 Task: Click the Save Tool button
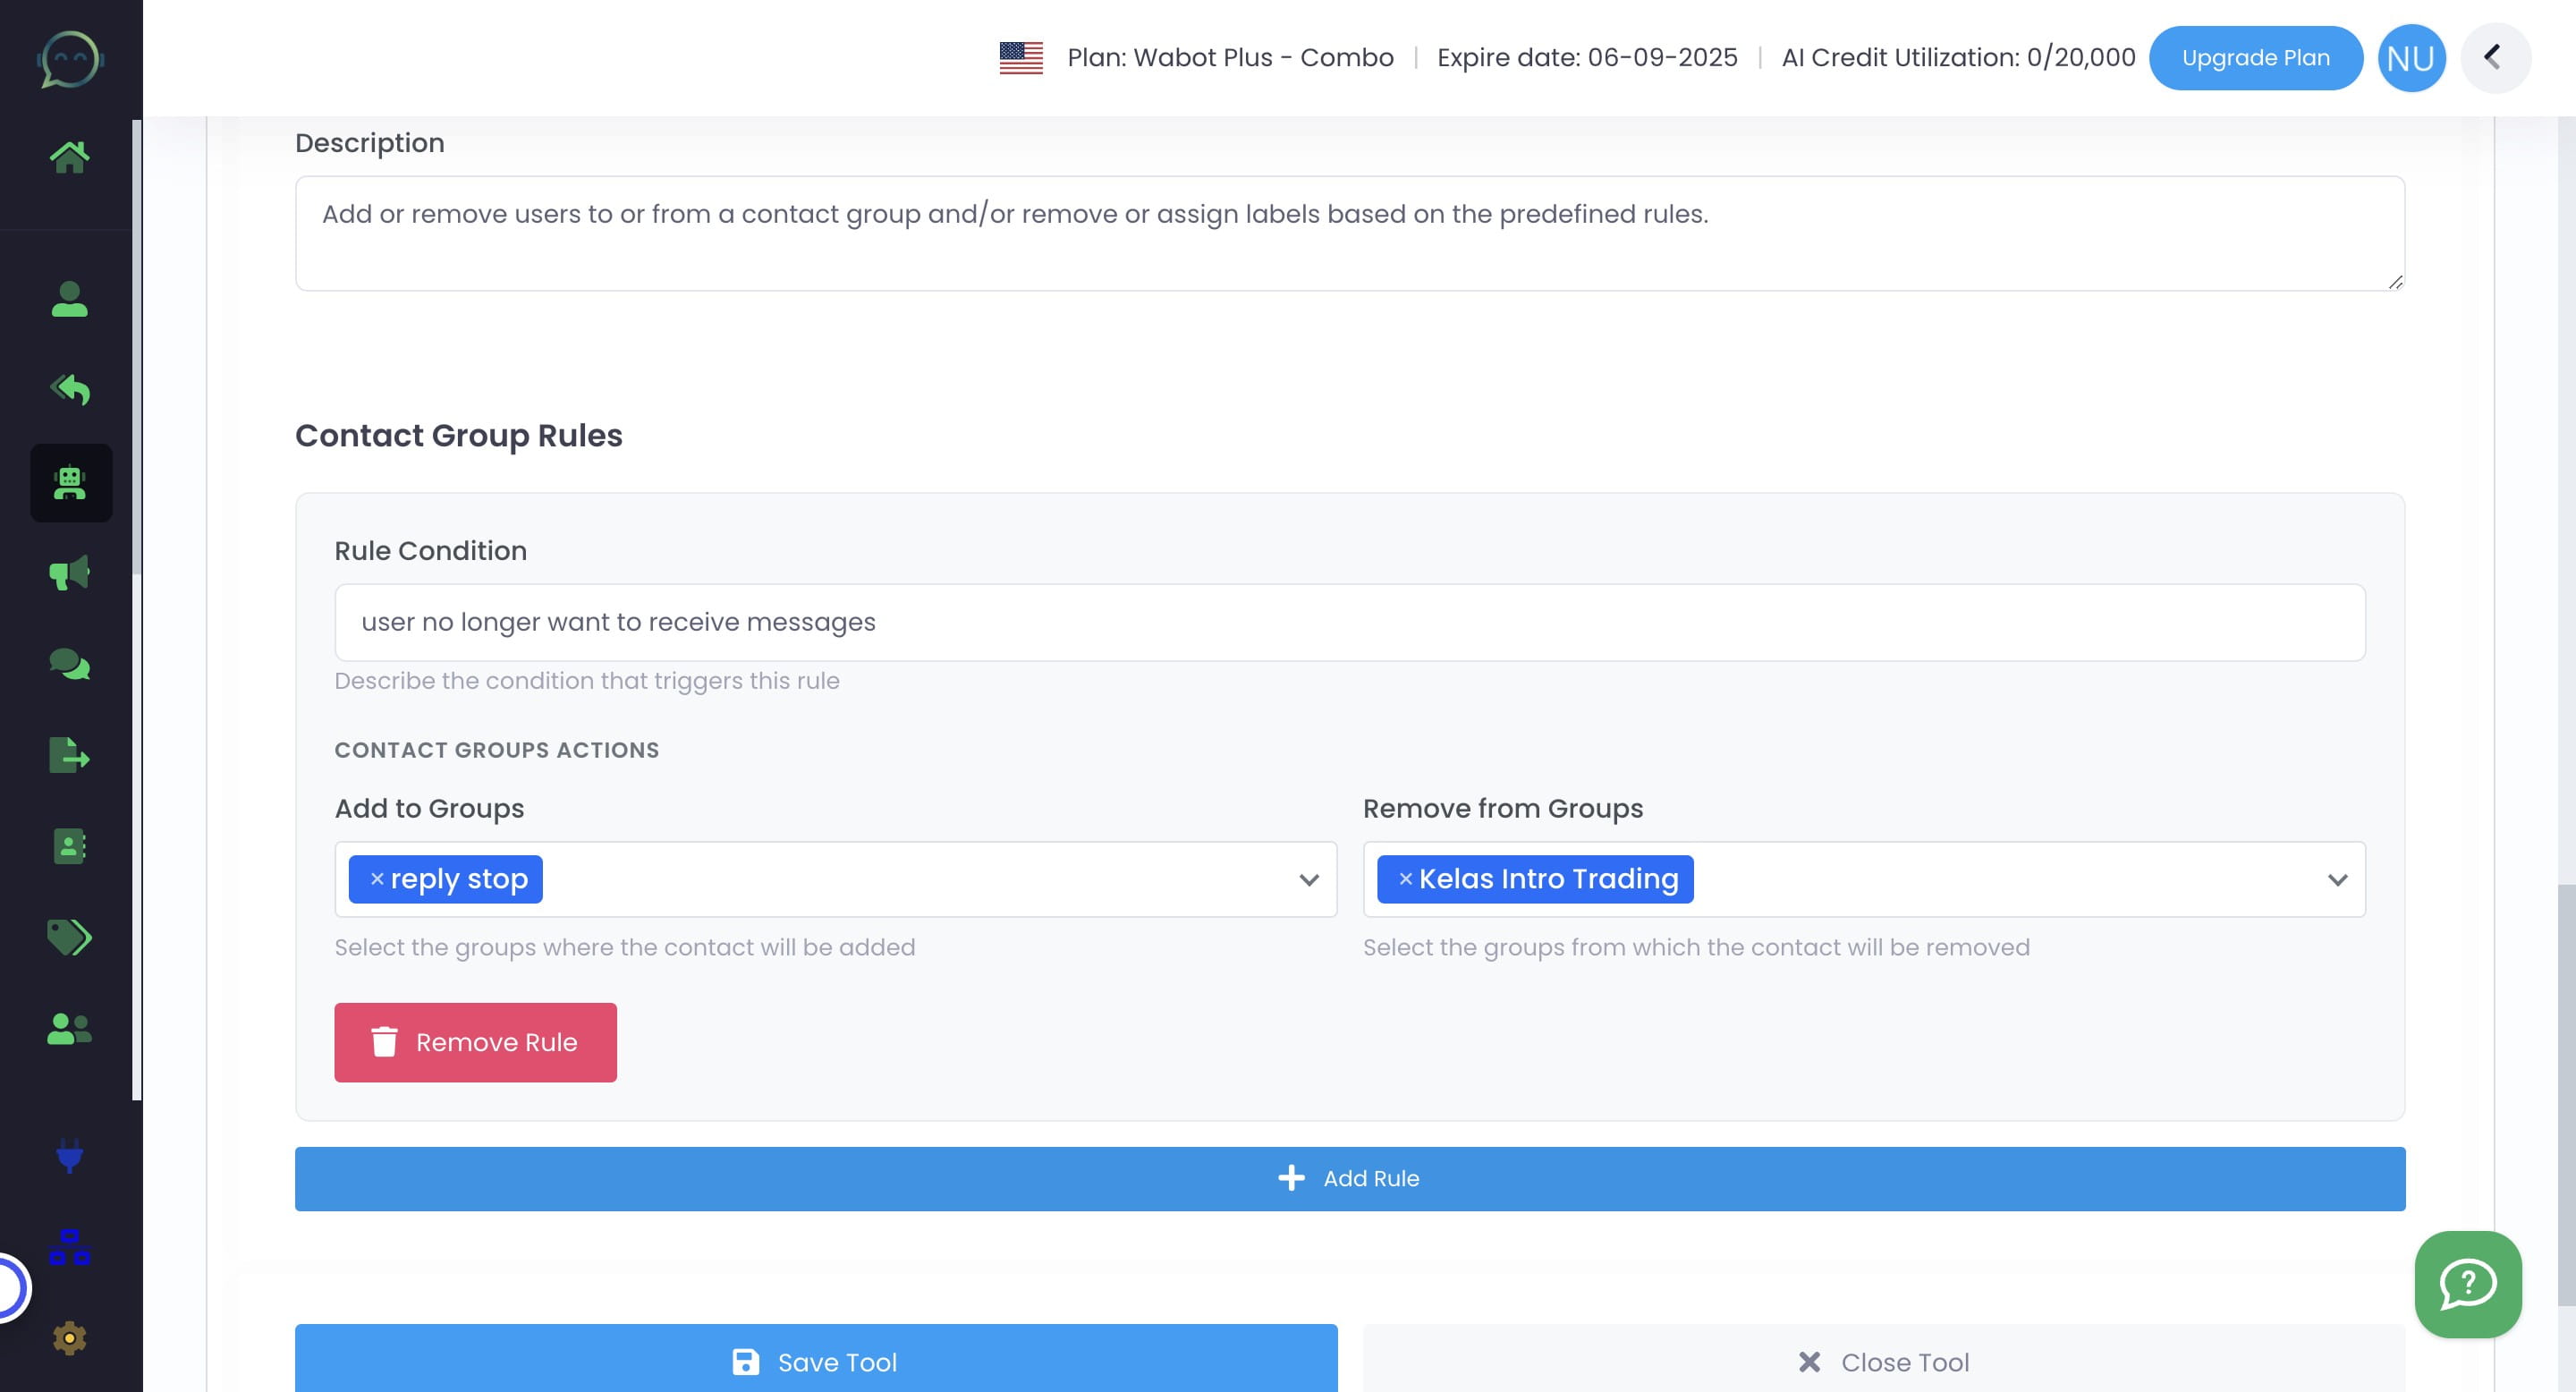tap(815, 1361)
